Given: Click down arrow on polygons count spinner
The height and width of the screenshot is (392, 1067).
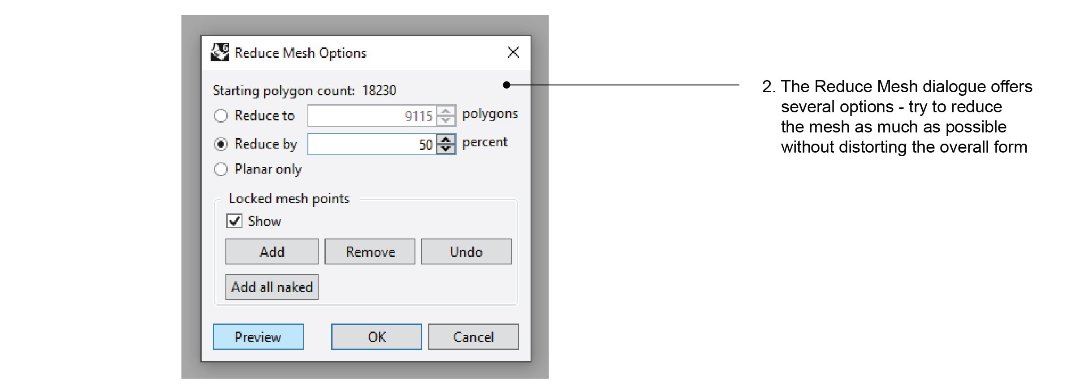Looking at the screenshot, I should tap(445, 121).
